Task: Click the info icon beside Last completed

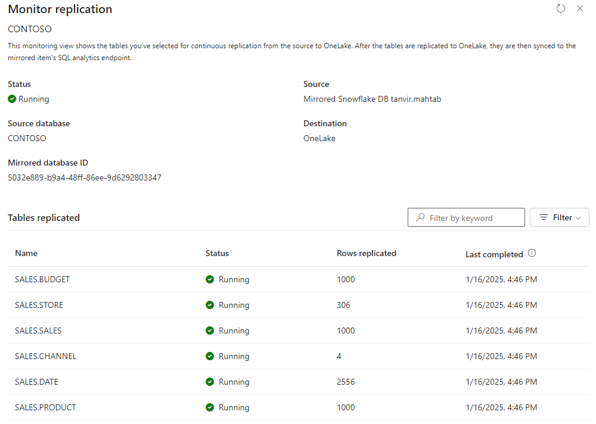Action: coord(532,253)
